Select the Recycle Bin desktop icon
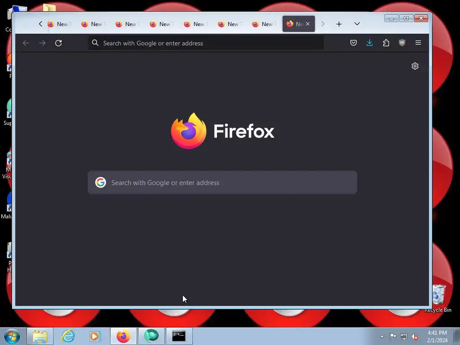Screen dimensions: 460x345 pos(438,298)
